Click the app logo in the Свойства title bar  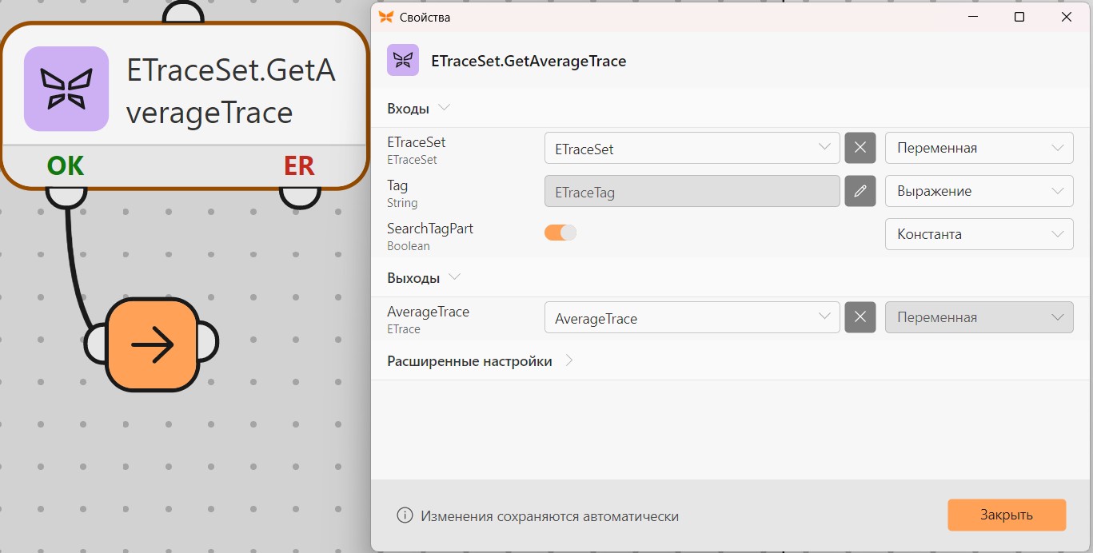(x=386, y=17)
